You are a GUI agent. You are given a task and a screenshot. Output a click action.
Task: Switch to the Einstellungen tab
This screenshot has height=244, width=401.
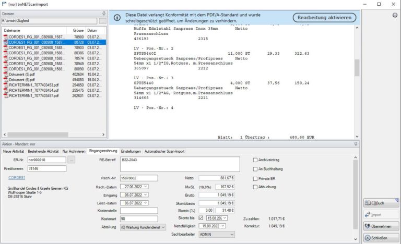[x=131, y=151]
